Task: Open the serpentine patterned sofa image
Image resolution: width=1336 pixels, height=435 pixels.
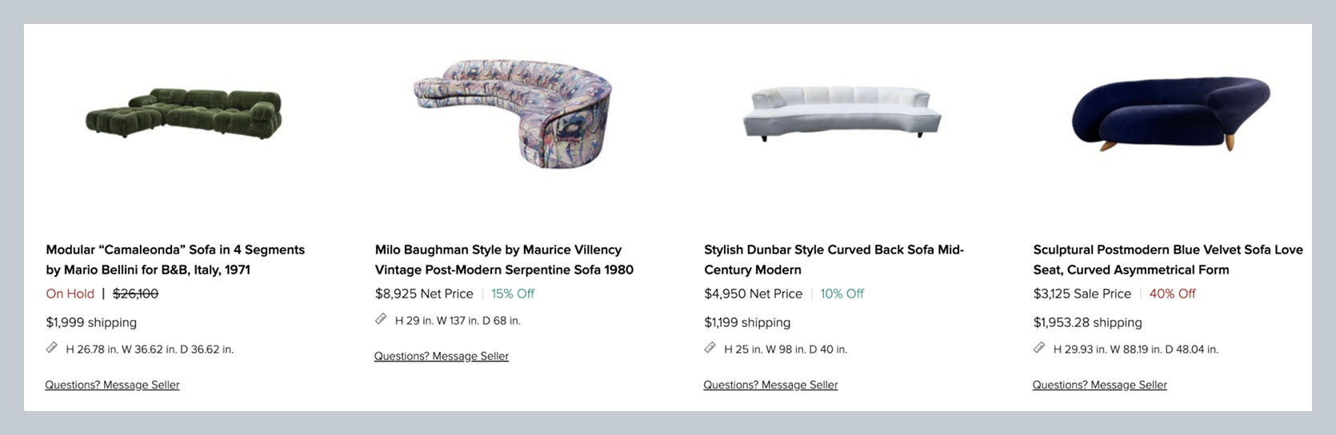Action: 513,113
